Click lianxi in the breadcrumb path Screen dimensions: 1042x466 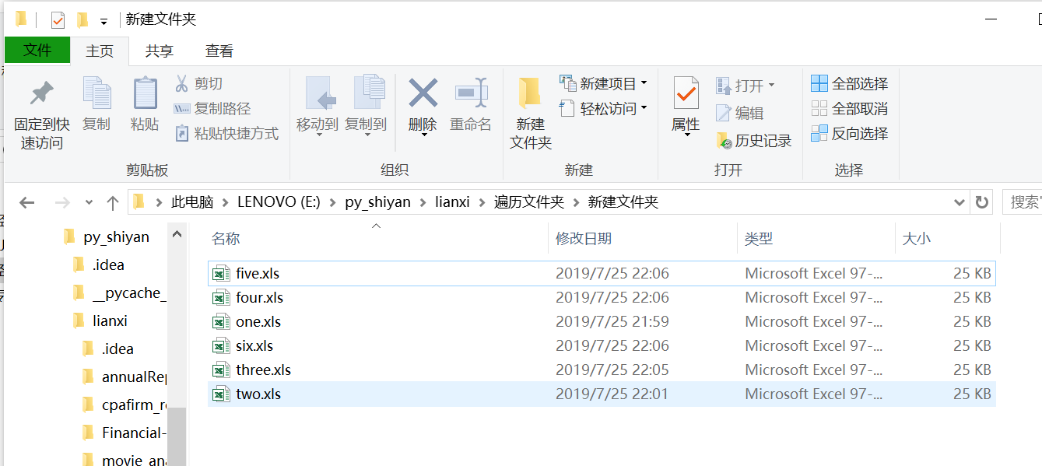(x=454, y=201)
